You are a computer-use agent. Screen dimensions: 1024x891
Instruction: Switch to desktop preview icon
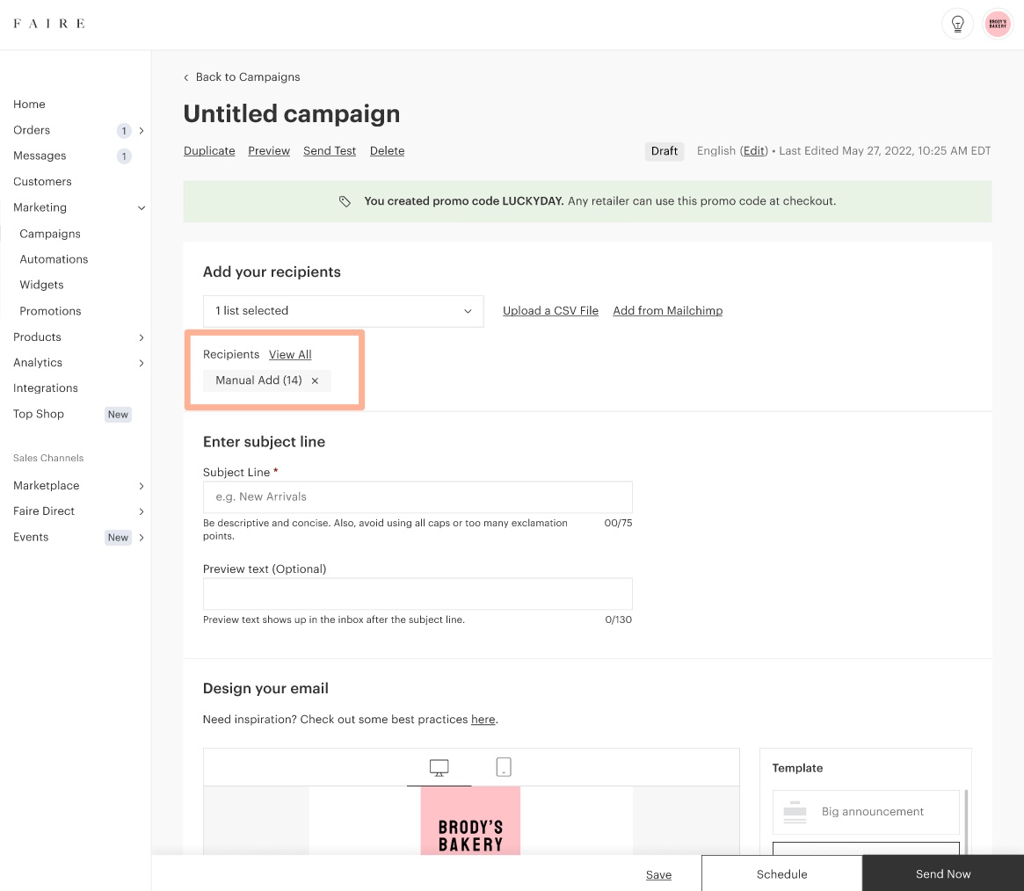(x=439, y=767)
